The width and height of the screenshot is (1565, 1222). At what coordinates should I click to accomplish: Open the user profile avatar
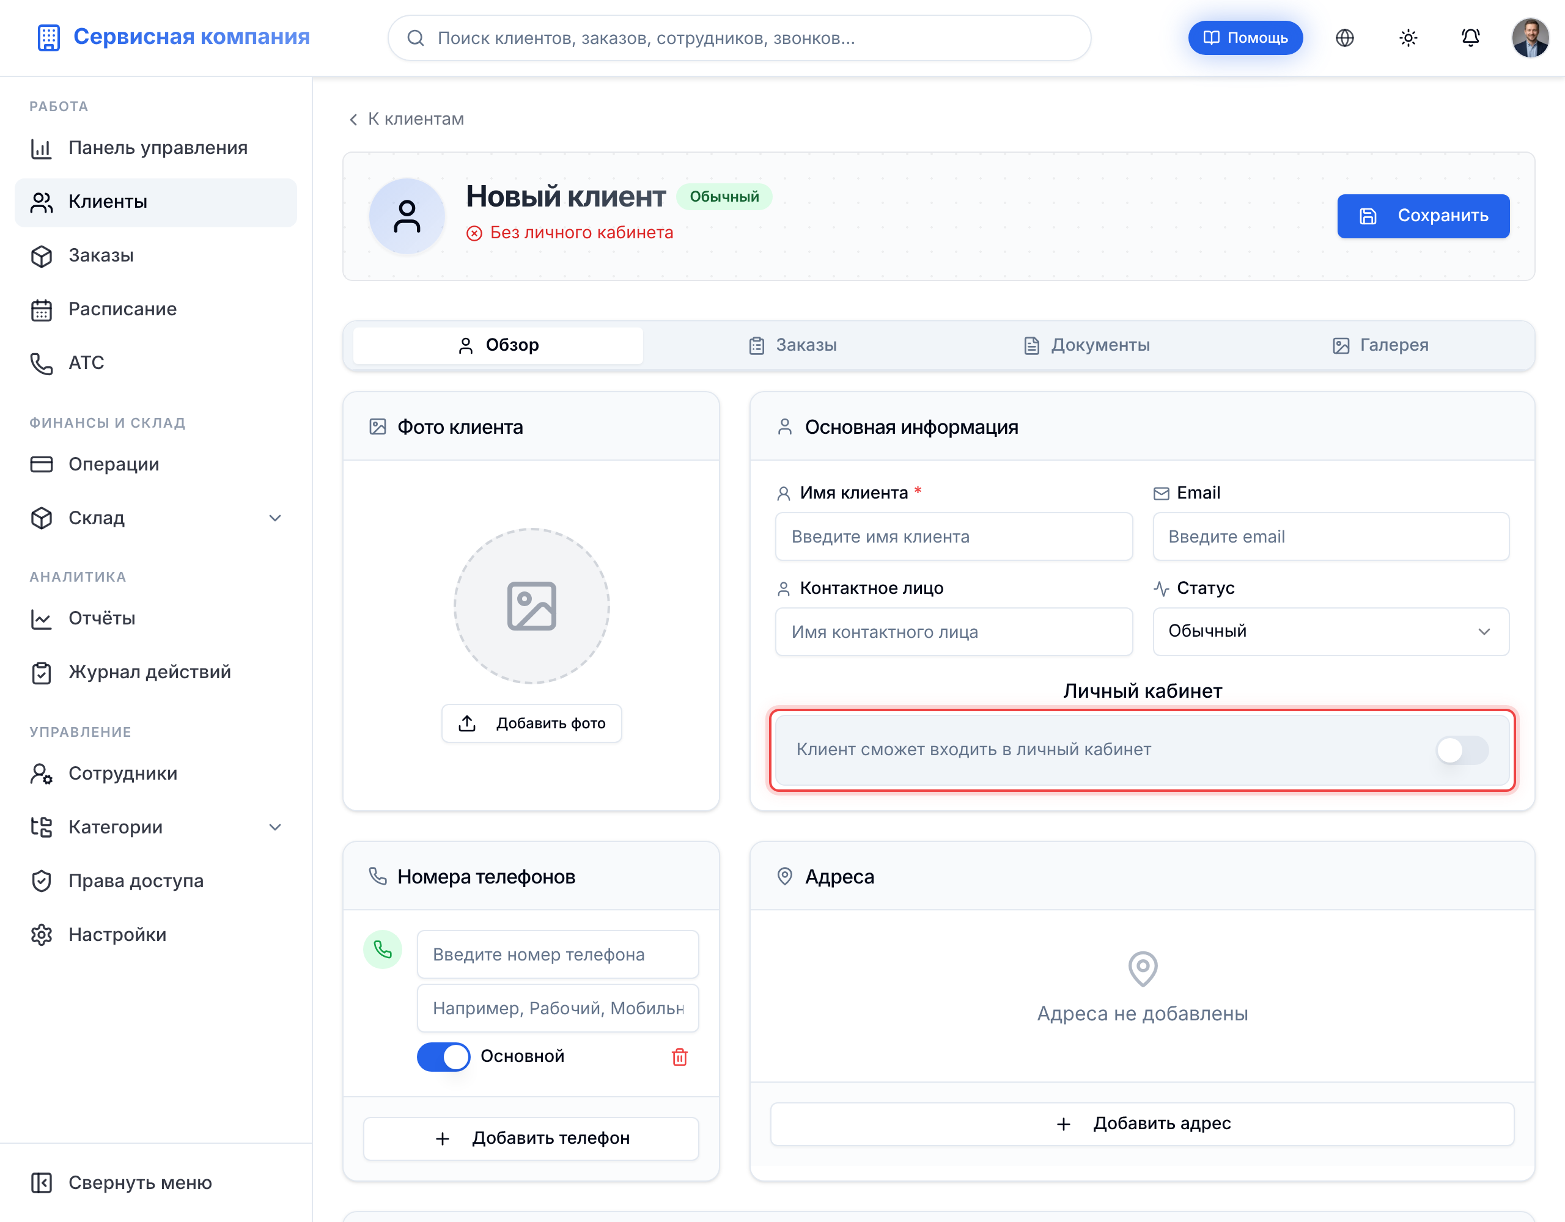(1531, 38)
